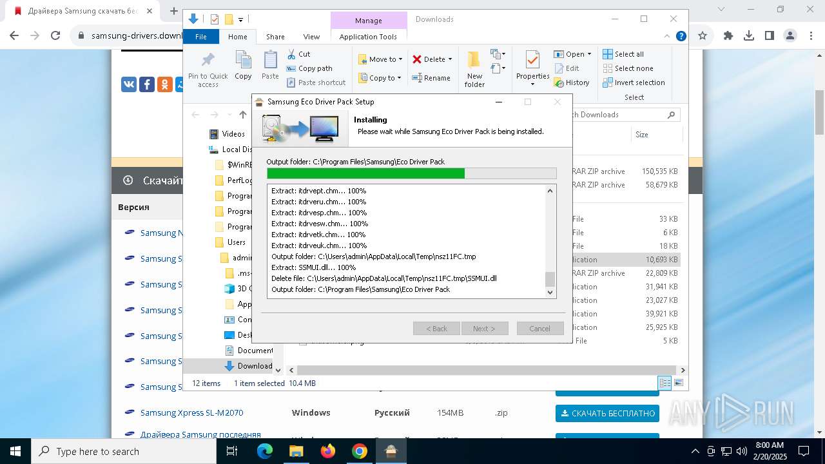Click Facebook share icon on webpage

pos(147,84)
